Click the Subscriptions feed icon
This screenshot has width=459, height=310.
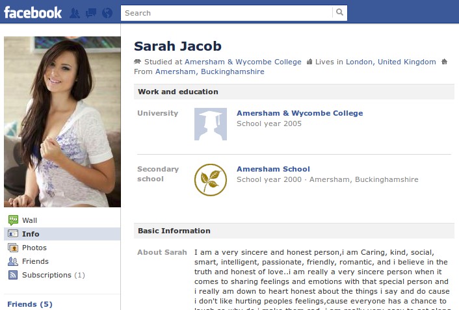point(13,275)
